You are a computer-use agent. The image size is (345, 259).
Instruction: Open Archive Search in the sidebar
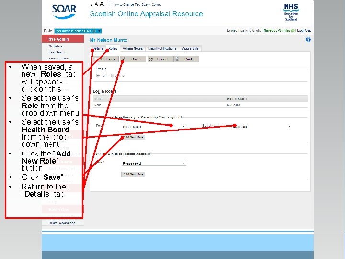[59, 59]
